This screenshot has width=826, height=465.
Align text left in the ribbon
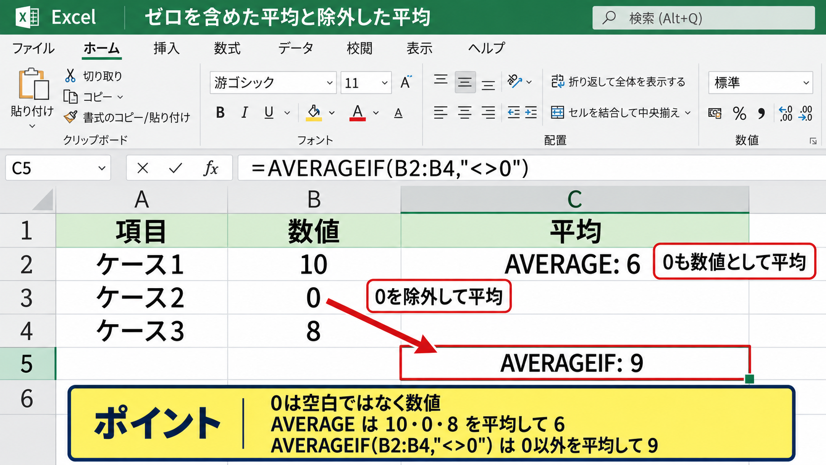[x=441, y=113]
